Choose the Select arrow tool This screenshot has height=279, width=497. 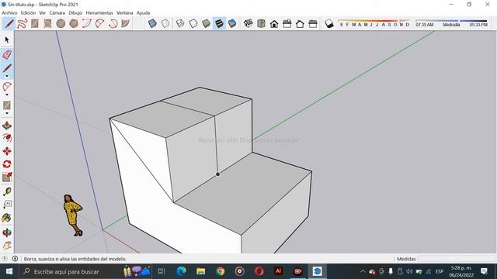tap(7, 40)
